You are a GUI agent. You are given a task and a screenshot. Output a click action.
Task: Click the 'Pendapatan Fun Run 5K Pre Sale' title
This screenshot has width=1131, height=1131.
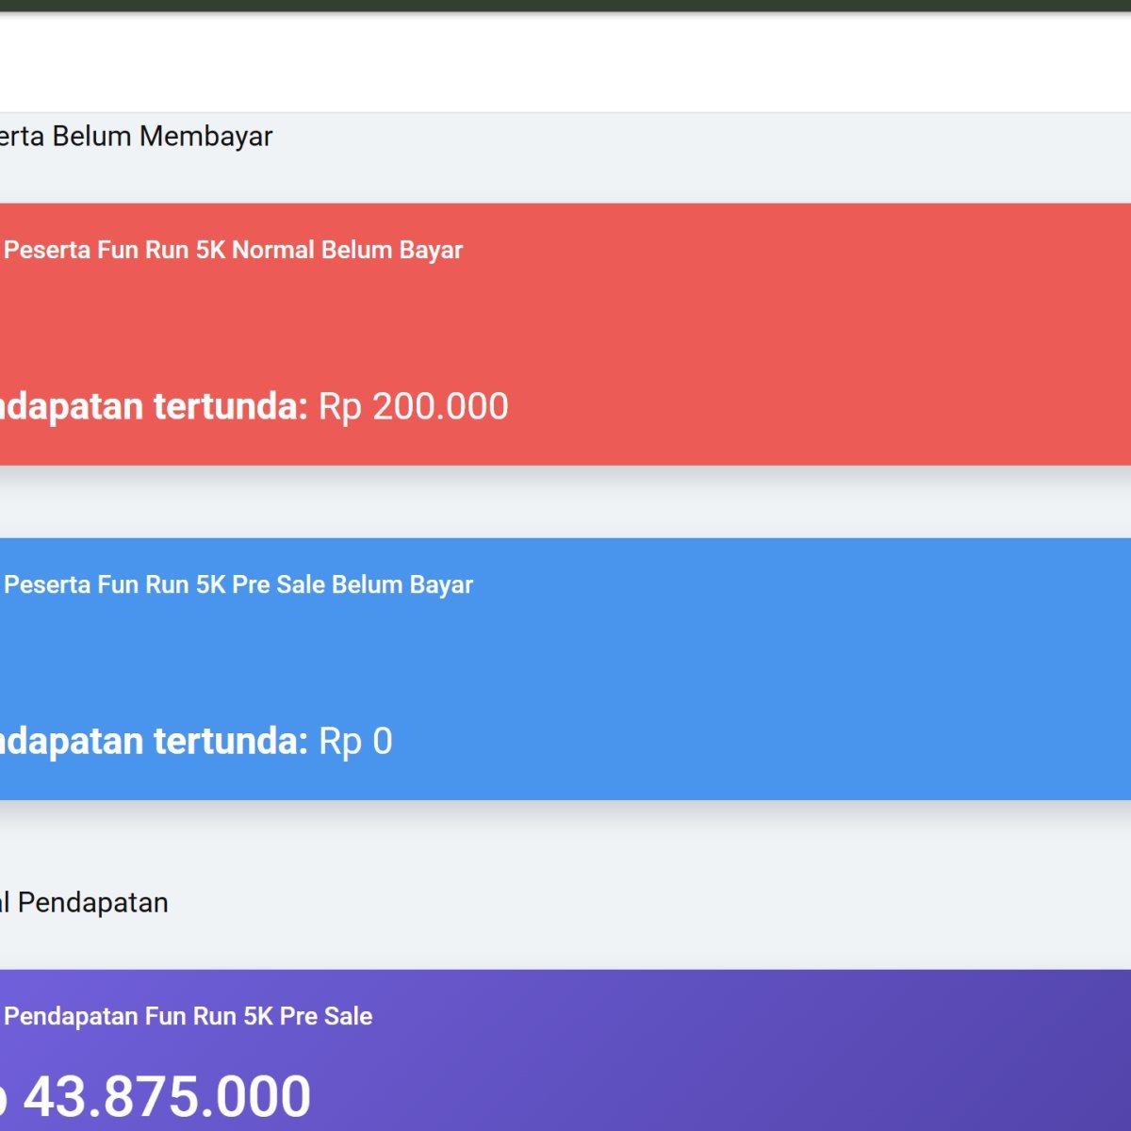pyautogui.click(x=188, y=1016)
